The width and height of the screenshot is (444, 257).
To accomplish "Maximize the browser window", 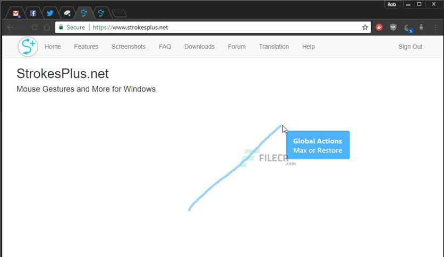I will pyautogui.click(x=420, y=4).
